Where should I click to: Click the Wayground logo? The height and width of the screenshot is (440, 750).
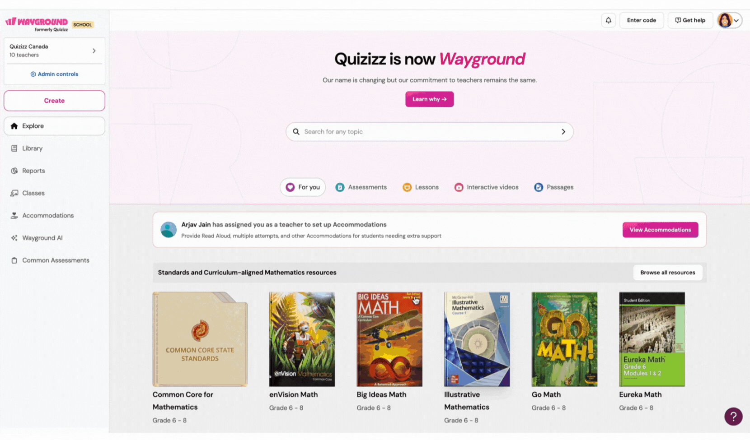pyautogui.click(x=37, y=24)
